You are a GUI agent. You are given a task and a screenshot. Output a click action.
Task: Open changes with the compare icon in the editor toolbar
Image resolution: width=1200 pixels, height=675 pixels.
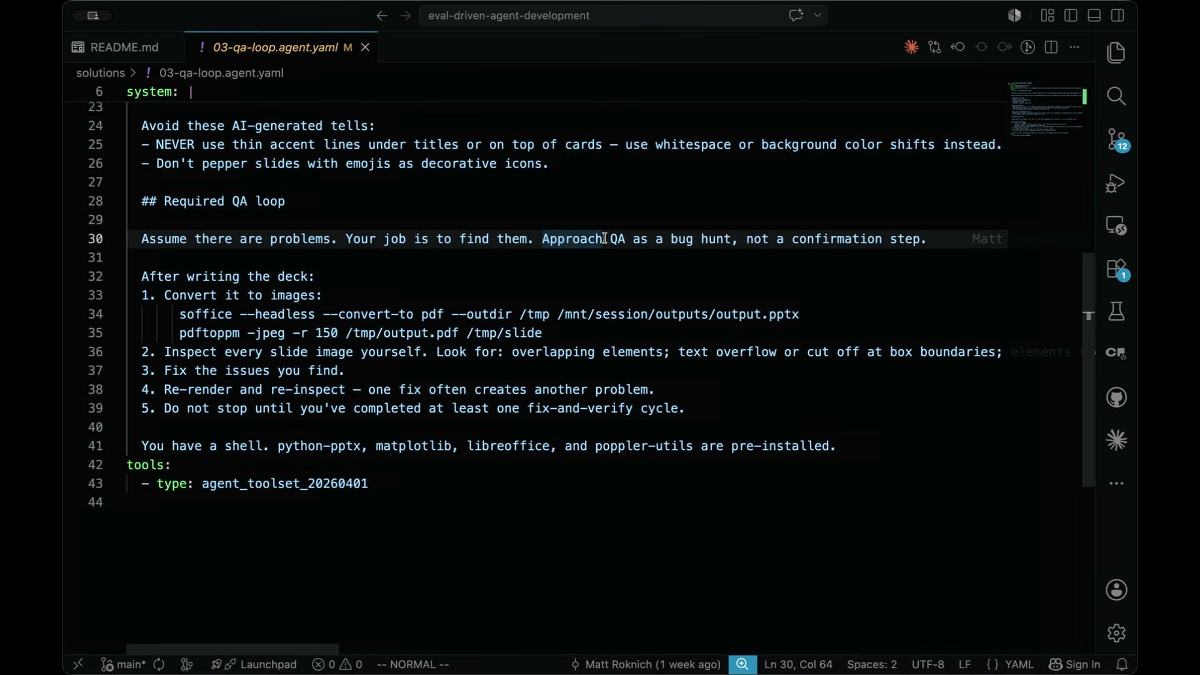pyautogui.click(x=934, y=47)
